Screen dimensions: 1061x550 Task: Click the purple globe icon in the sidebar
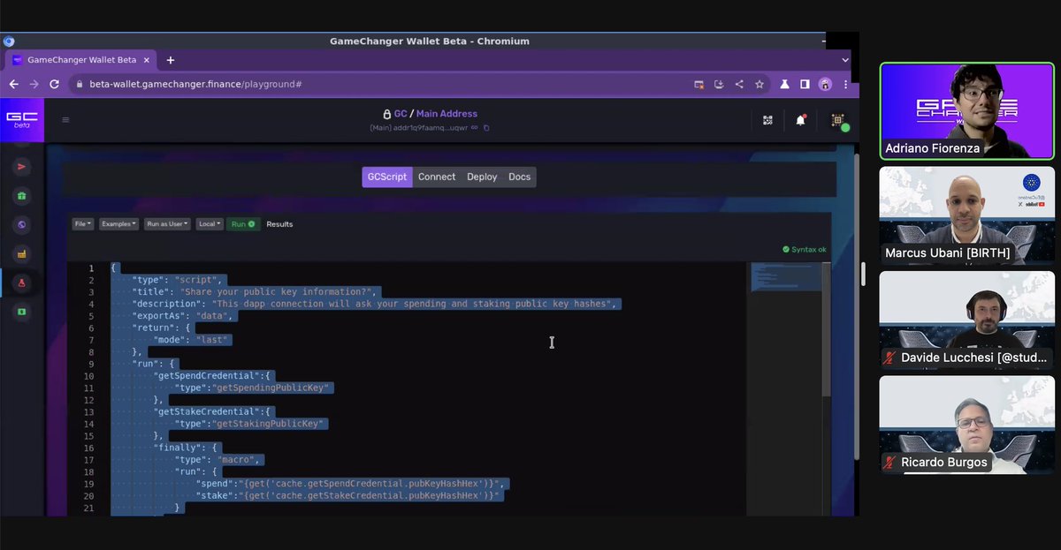click(22, 225)
